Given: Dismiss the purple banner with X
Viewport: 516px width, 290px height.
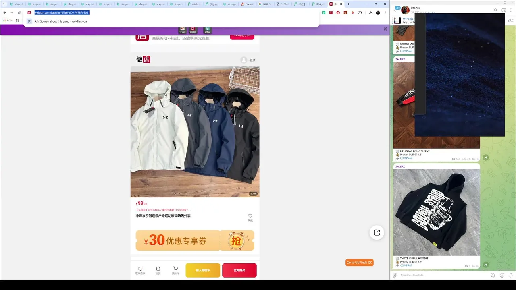Looking at the screenshot, I should coord(385,29).
